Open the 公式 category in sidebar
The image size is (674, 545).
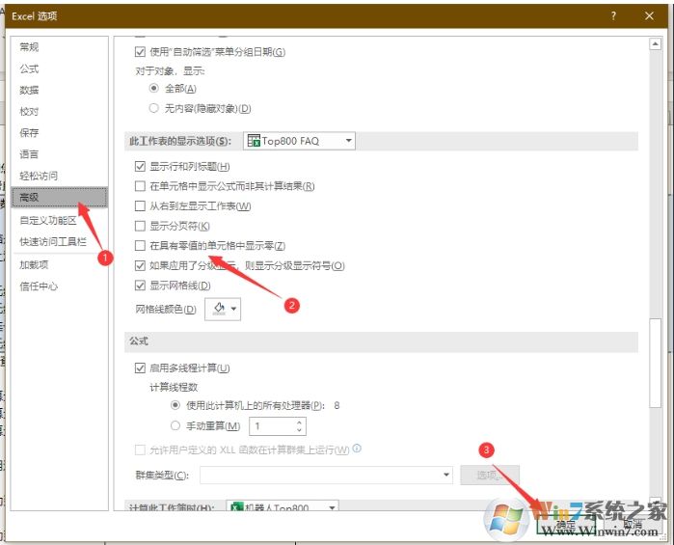click(x=29, y=68)
